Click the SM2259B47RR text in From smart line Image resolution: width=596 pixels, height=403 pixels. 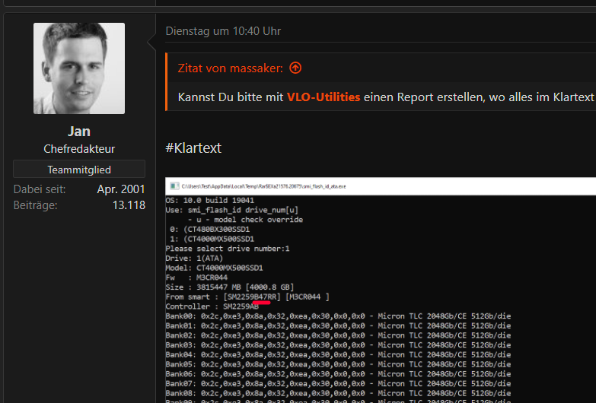point(252,297)
